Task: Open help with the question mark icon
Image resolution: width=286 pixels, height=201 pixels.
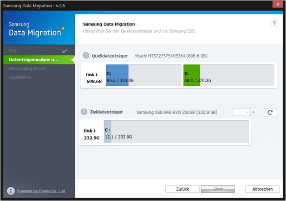Action: tap(274, 23)
